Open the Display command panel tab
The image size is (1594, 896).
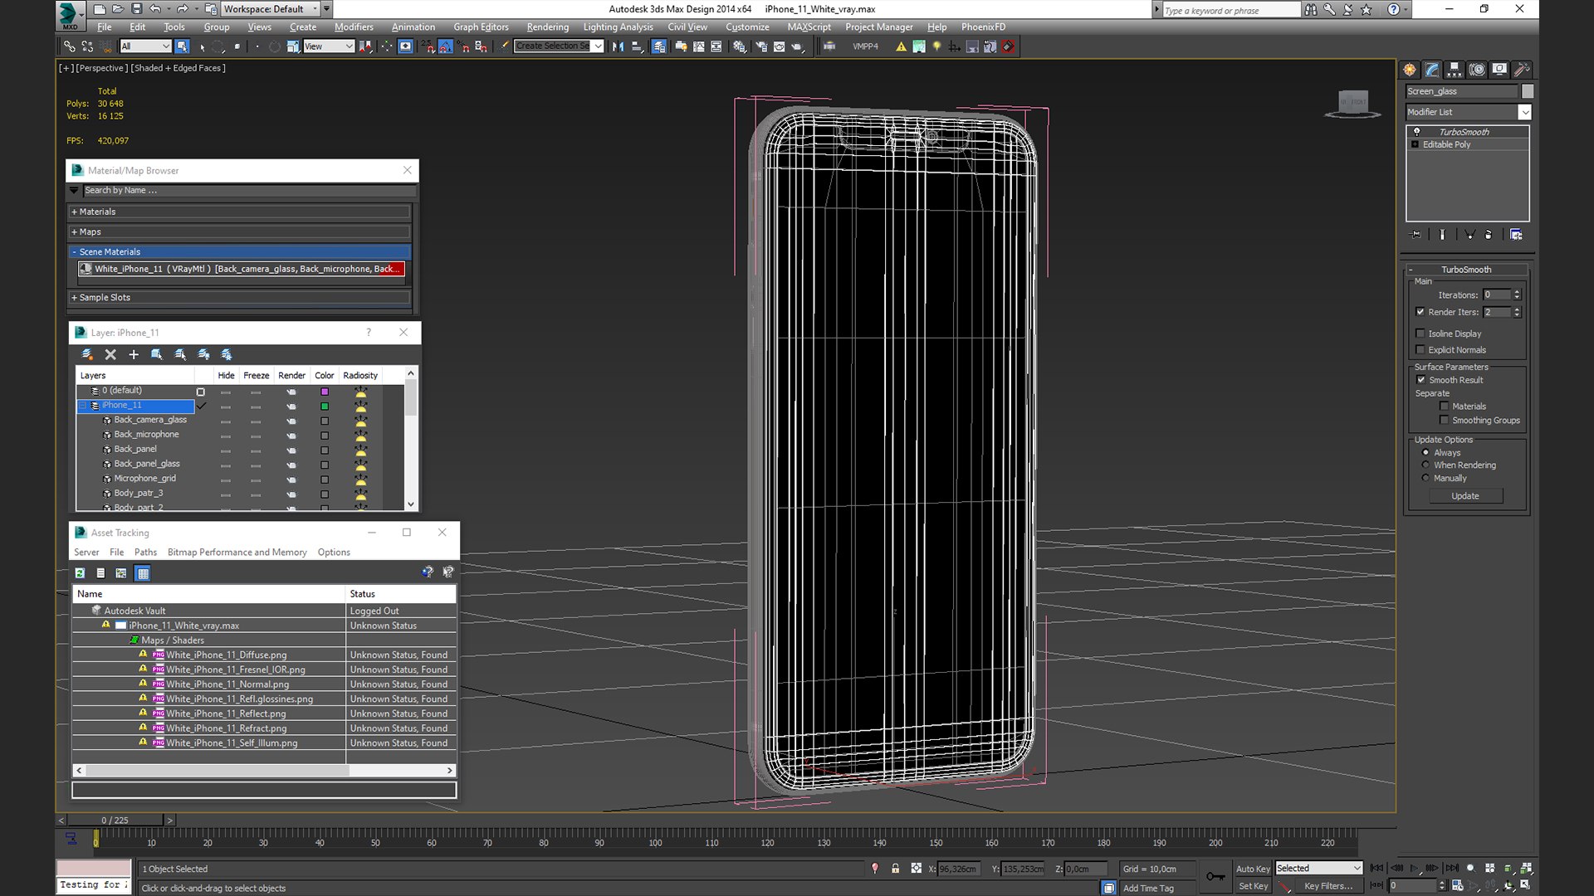coord(1499,70)
